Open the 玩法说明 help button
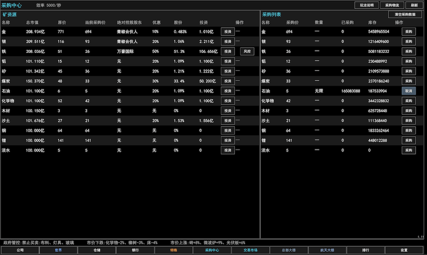Viewport: 427px width, 255px height. click(x=366, y=5)
